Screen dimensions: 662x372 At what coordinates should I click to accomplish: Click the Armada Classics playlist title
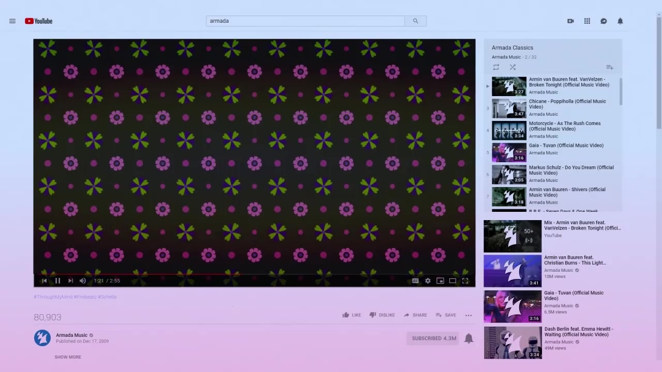point(513,48)
